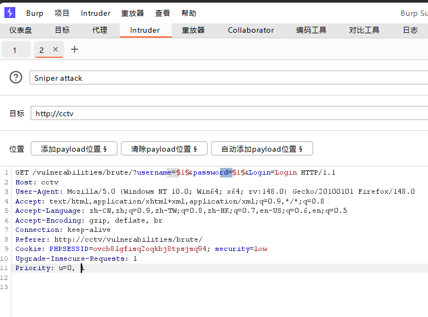
Task: Open the 项目 menu
Action: pos(62,13)
